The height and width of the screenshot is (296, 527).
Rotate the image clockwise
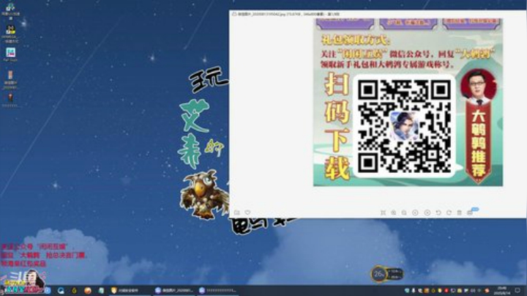449,212
